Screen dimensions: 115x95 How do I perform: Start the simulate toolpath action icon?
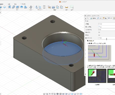click(36, 7)
